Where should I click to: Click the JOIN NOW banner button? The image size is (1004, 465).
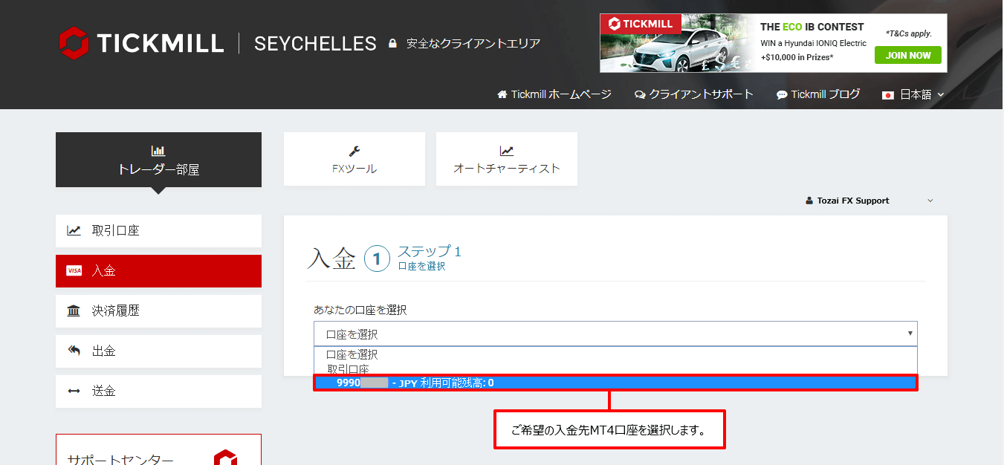point(907,55)
